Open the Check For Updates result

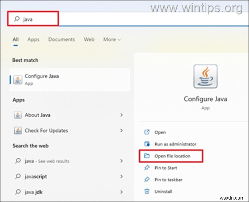(70, 130)
